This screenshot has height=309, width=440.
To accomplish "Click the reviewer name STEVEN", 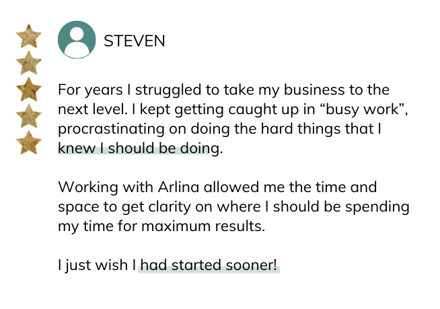I will 134,41.
